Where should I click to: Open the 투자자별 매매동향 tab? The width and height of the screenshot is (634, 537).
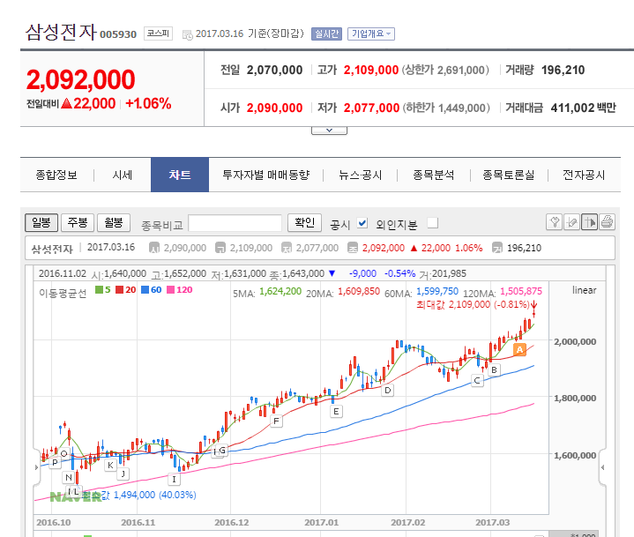coord(265,175)
